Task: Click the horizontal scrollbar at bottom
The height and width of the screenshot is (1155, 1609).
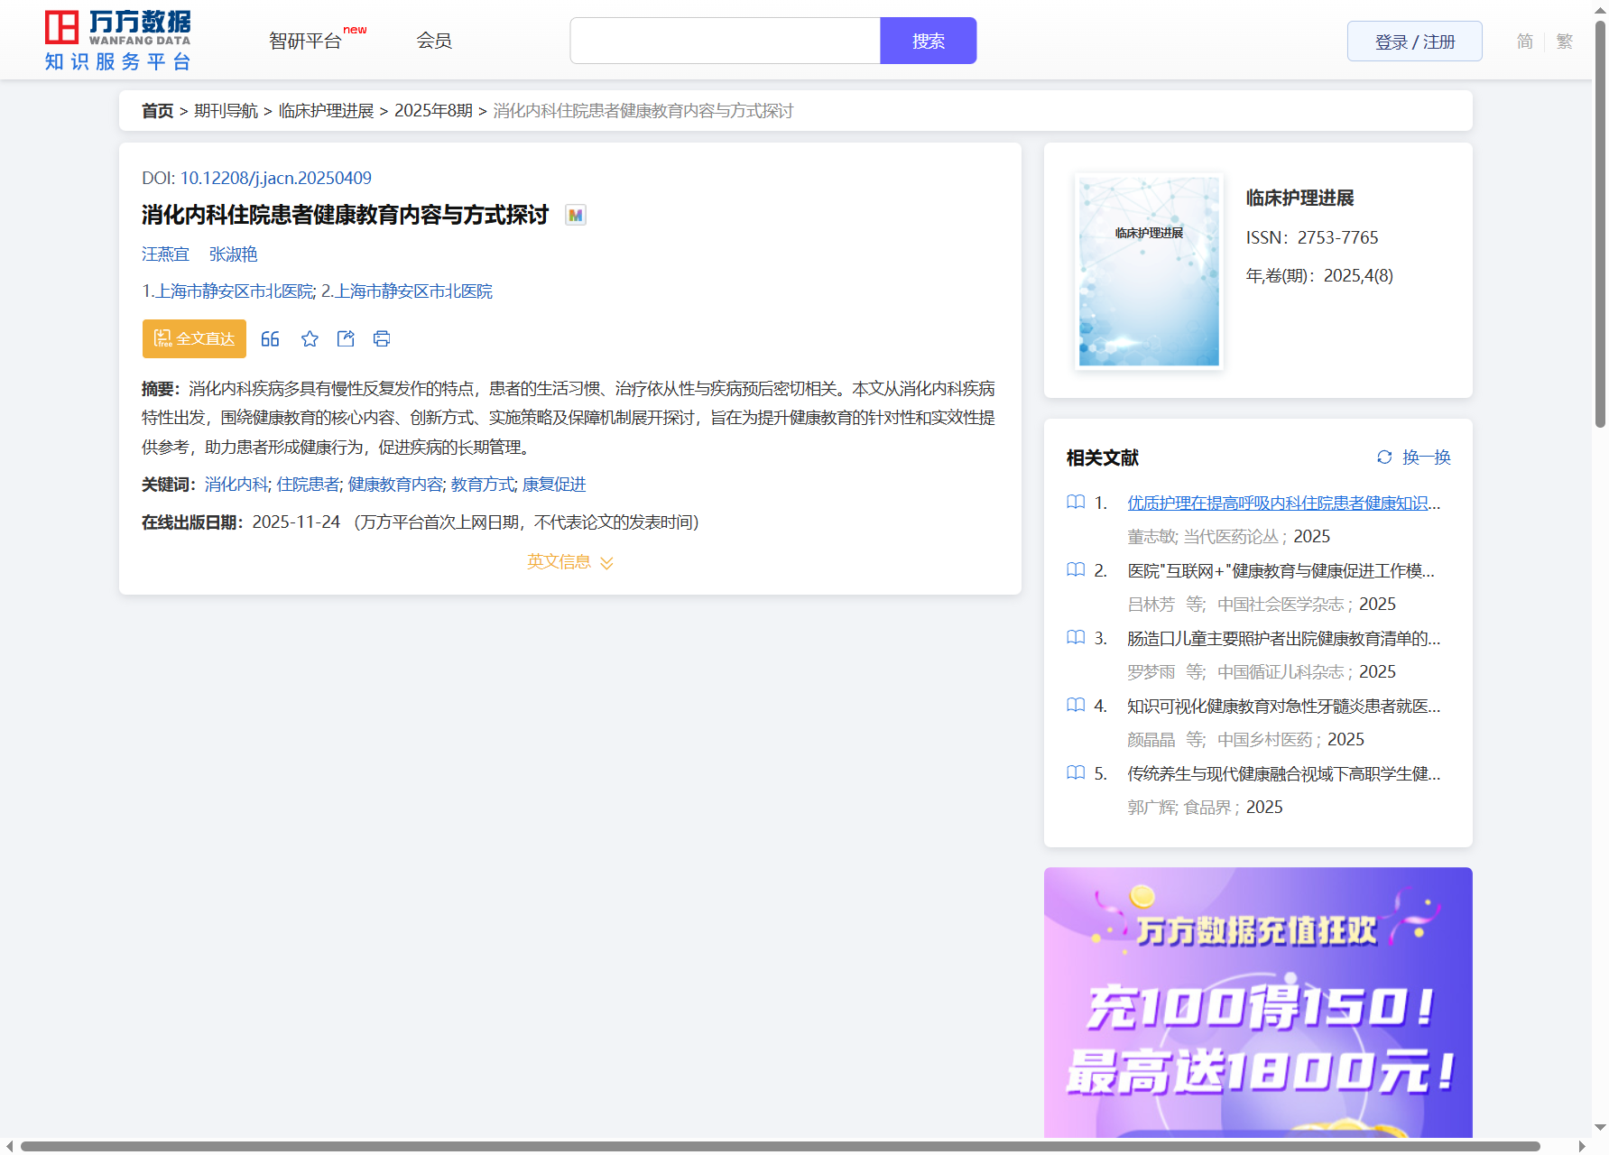Action: pyautogui.click(x=780, y=1146)
